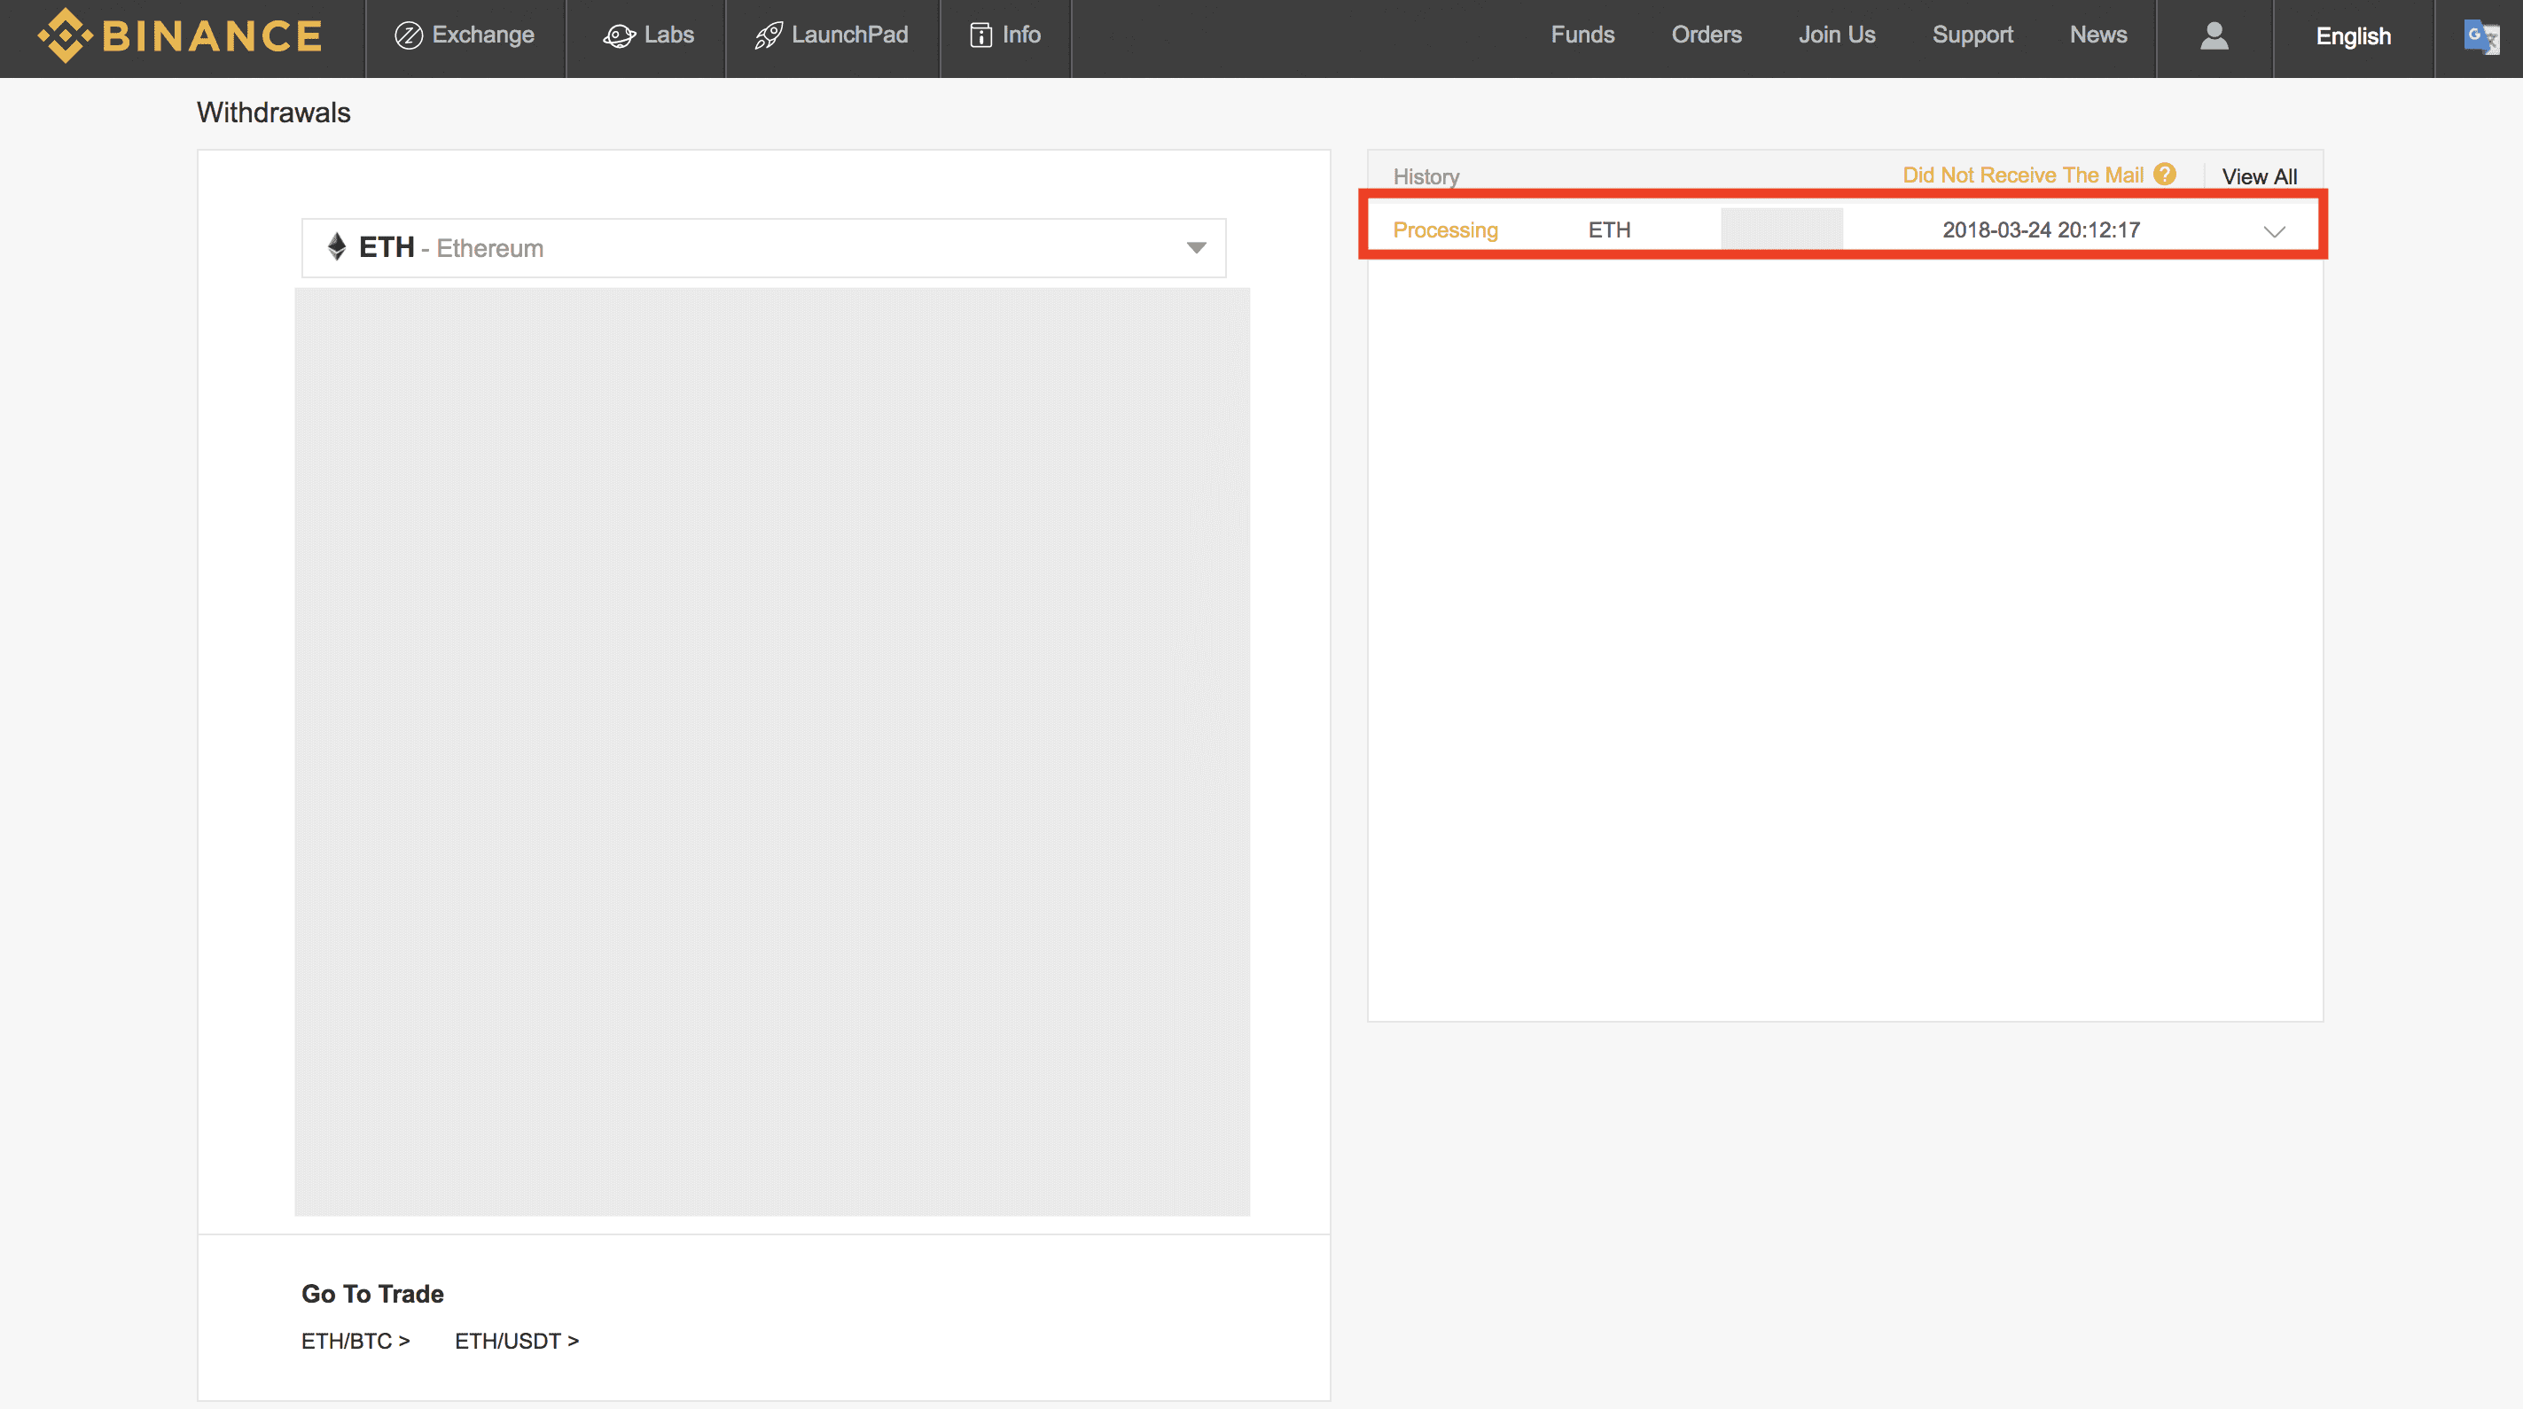Expand the Processing ETH withdrawal row chevron
This screenshot has width=2523, height=1409.
[x=2274, y=231]
